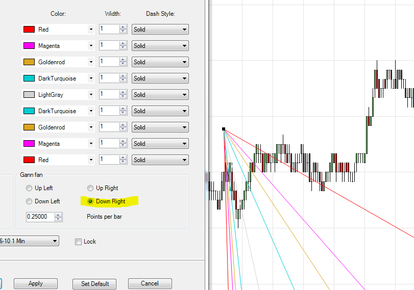
Task: Open Dash Style dropdown in the LightGray row
Action: 160,95
